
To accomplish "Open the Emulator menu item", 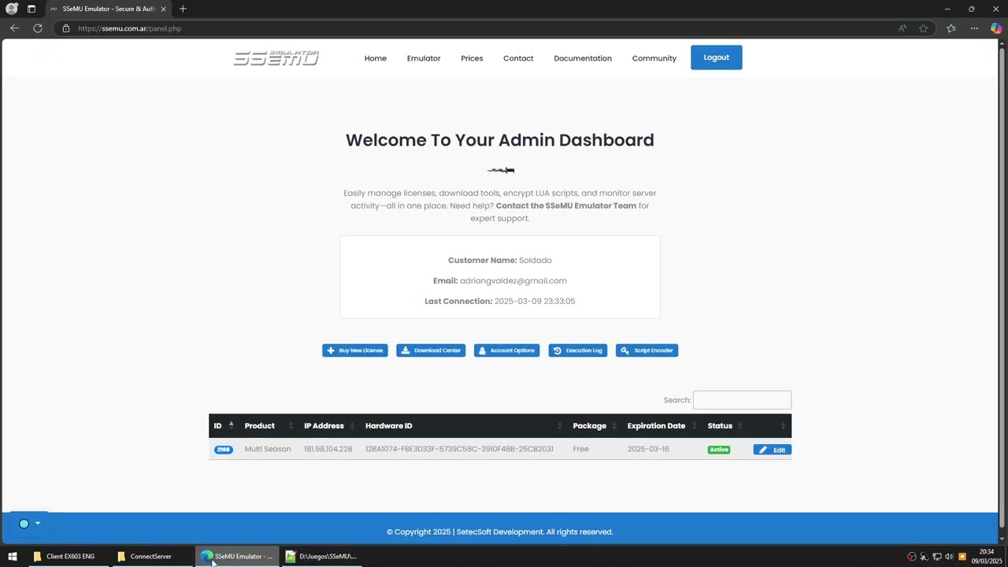I will point(424,58).
